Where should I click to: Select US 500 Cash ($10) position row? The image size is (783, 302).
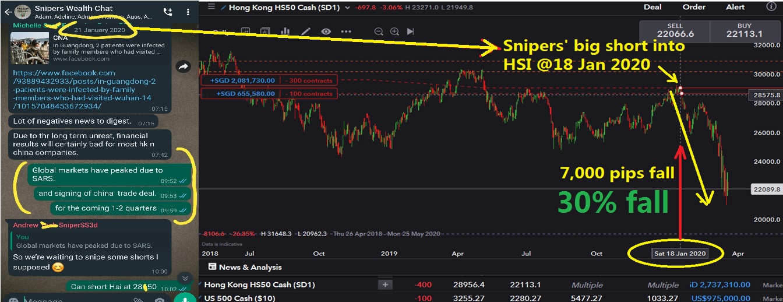tap(490, 299)
